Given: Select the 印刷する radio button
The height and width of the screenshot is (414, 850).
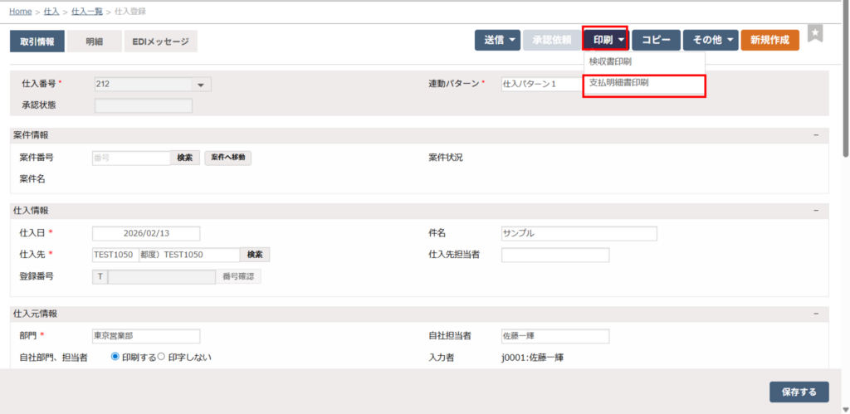Looking at the screenshot, I should [116, 357].
